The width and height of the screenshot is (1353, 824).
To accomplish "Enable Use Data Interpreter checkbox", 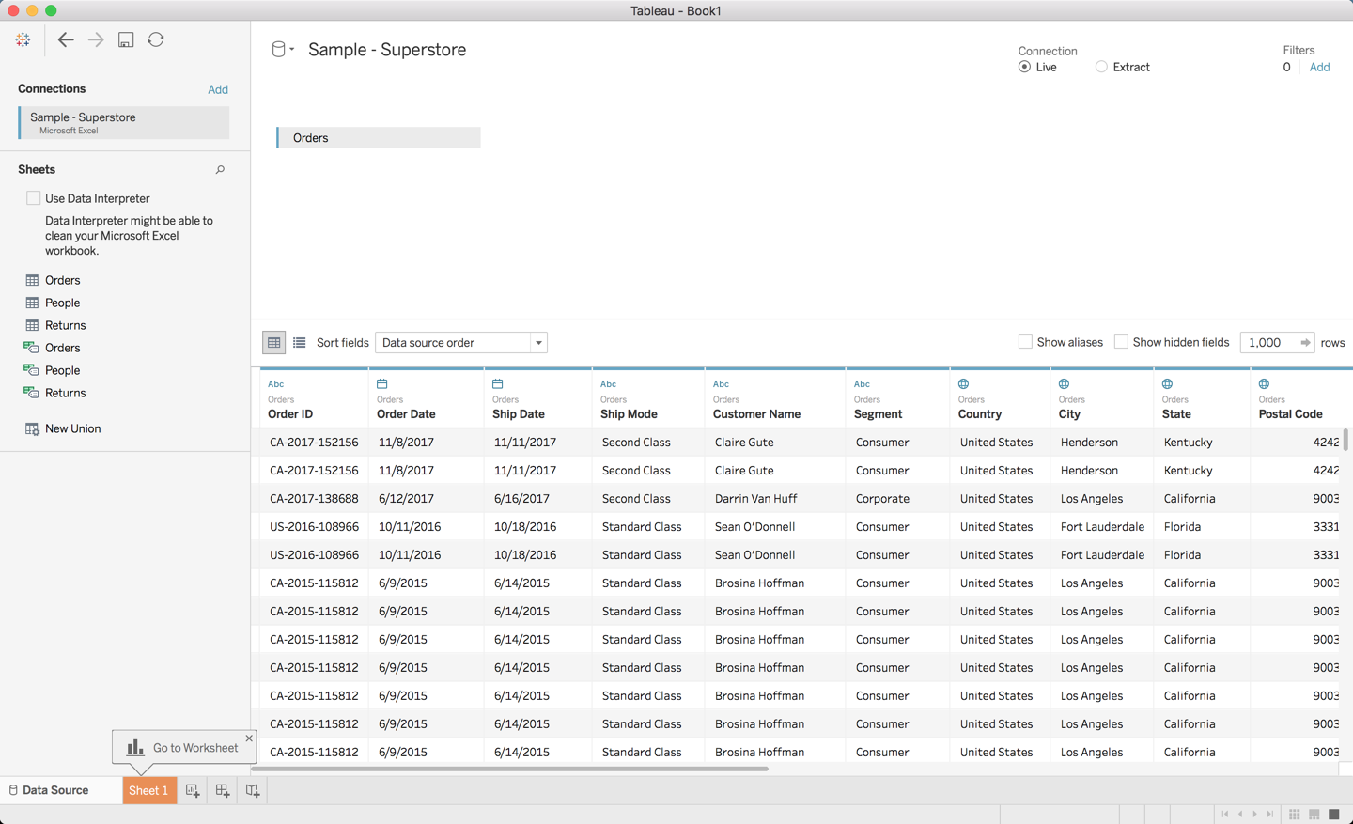I will pos(34,198).
